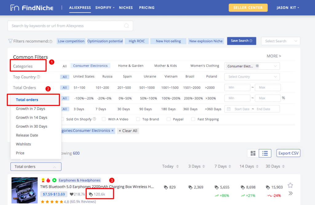The width and height of the screenshot is (315, 205).
Task: Open the category selection dropdown
Action: [x=252, y=66]
